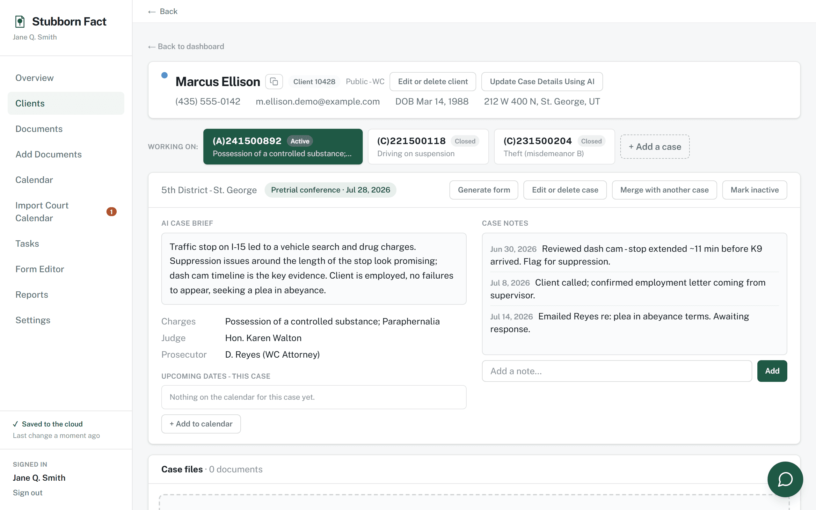
Task: Click Generate form button
Action: tap(484, 190)
